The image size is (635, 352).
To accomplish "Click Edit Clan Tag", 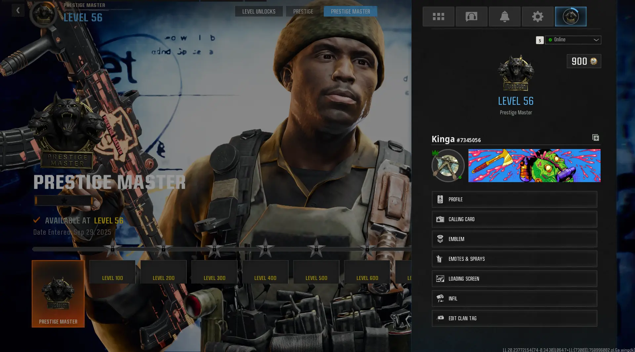I will [x=514, y=318].
